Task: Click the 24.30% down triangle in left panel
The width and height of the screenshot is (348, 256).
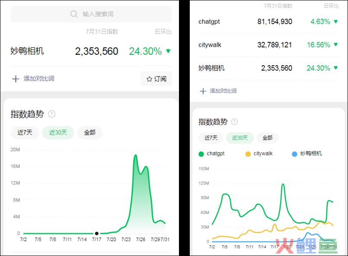Action: coord(169,51)
